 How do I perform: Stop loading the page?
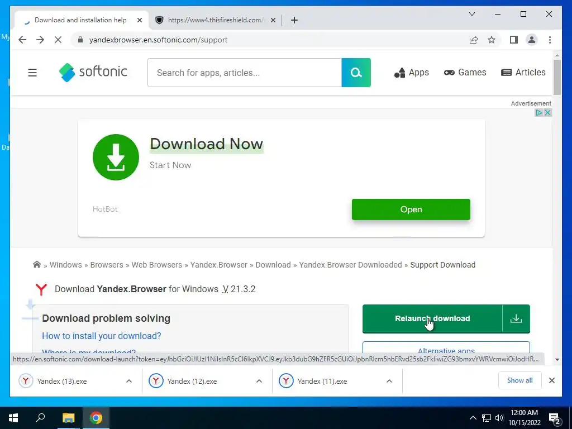[58, 40]
